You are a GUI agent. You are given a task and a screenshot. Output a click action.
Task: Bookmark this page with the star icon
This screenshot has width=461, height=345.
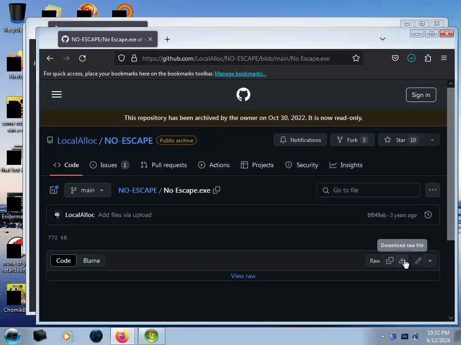coord(356,58)
